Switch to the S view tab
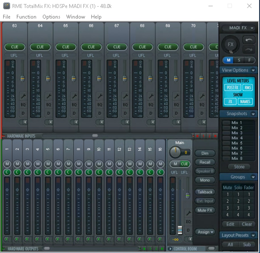 point(239,60)
